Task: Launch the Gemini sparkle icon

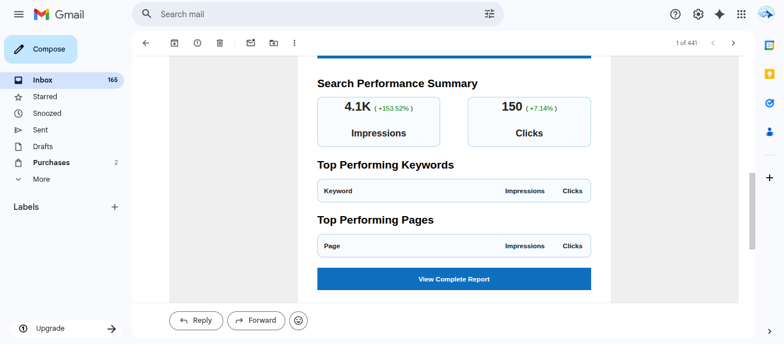Action: 720,14
